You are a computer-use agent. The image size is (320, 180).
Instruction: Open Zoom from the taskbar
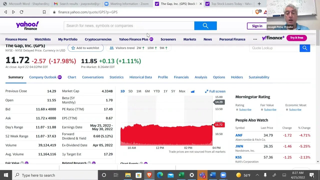pos(223,175)
